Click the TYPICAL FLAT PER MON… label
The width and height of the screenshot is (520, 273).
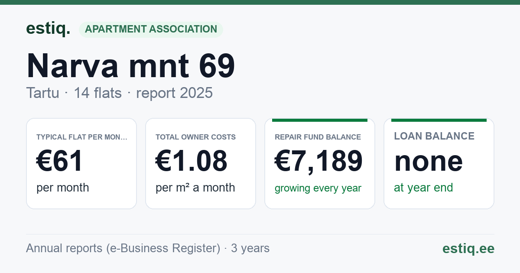82,137
